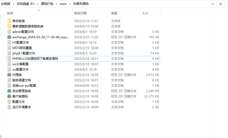
Task: Go to 此电脑 in the address path
Action: [x=6, y=4]
